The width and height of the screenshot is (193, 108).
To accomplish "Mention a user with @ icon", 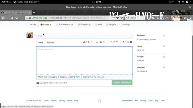I will pos(128,42).
